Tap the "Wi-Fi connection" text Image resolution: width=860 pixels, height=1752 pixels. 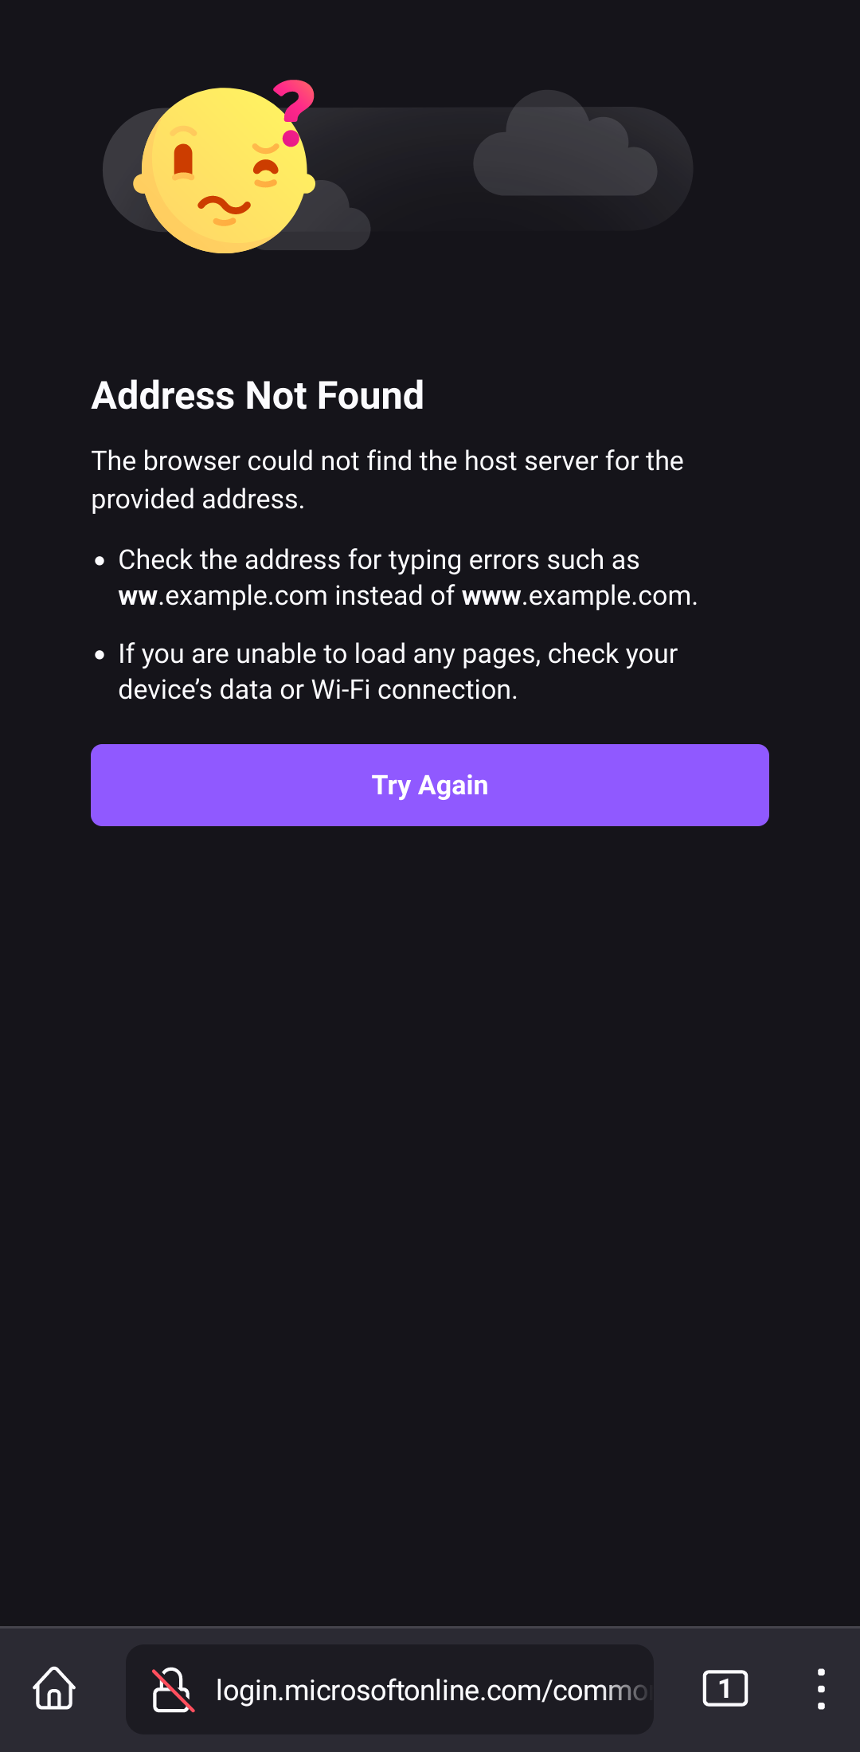(414, 690)
